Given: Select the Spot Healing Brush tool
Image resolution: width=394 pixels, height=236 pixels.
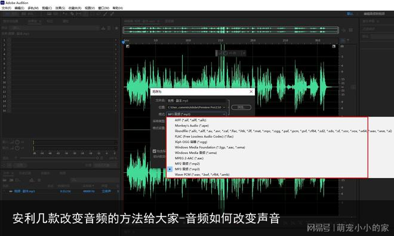Looking at the screenshot, I should click(x=112, y=14).
